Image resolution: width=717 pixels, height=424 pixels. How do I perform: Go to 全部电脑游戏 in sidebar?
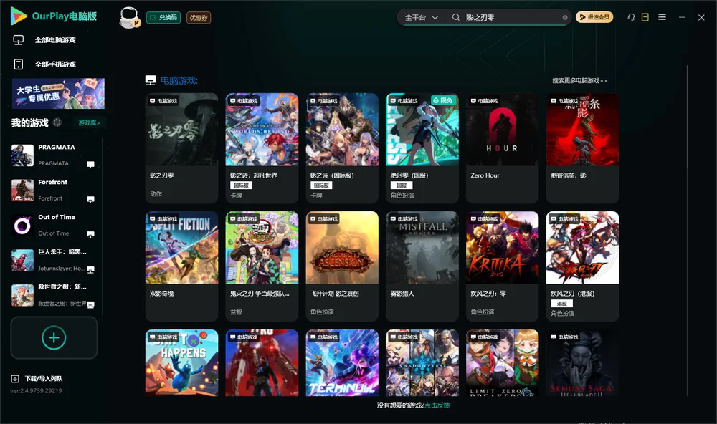click(x=55, y=40)
